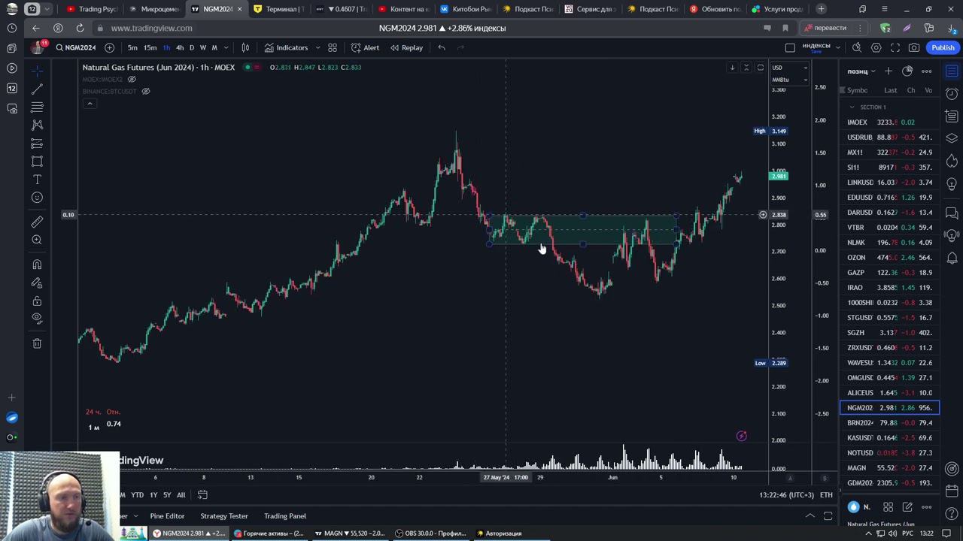Select OZON in the watchlist
Screen dimensions: 963x541
(x=890, y=257)
